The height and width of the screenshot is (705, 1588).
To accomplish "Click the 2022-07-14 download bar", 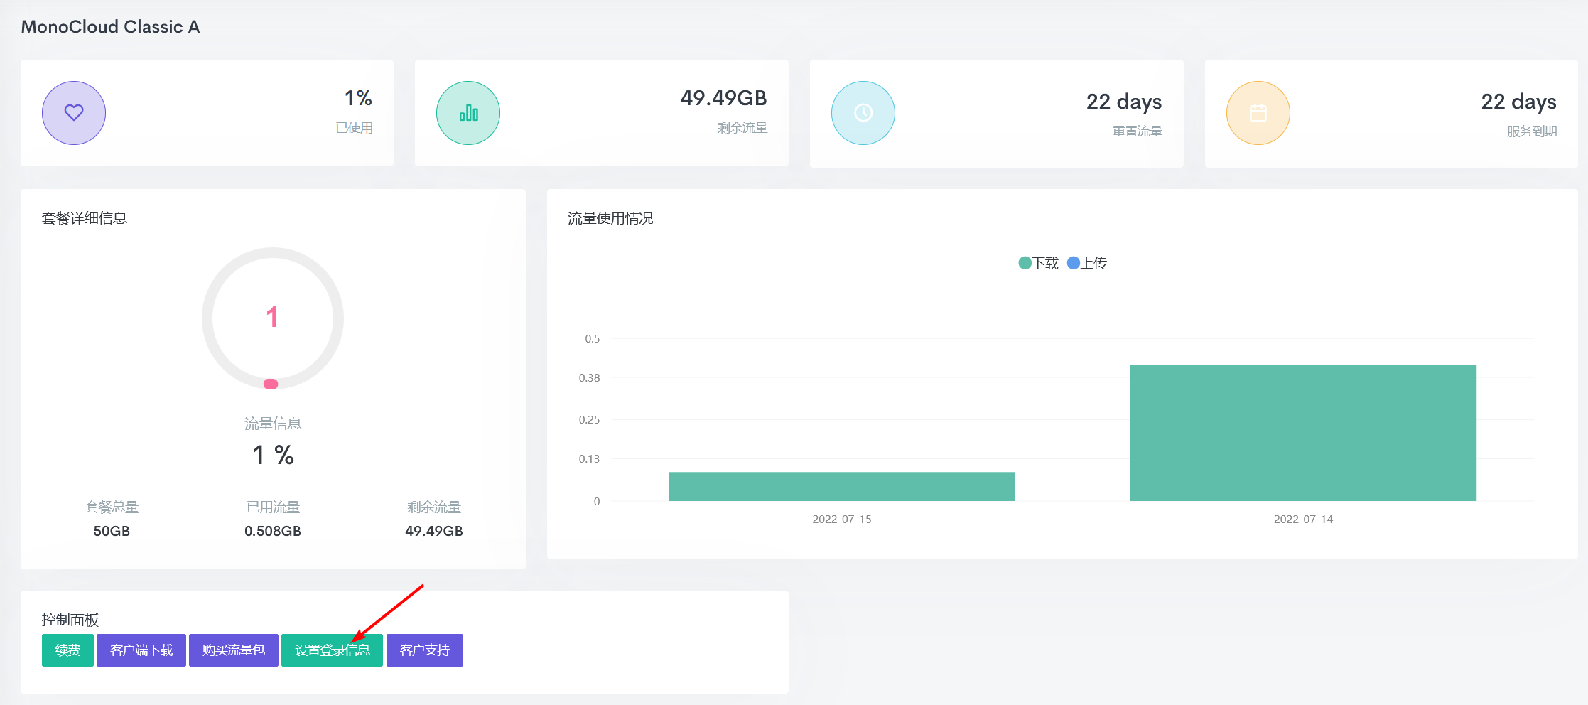I will (x=1303, y=433).
